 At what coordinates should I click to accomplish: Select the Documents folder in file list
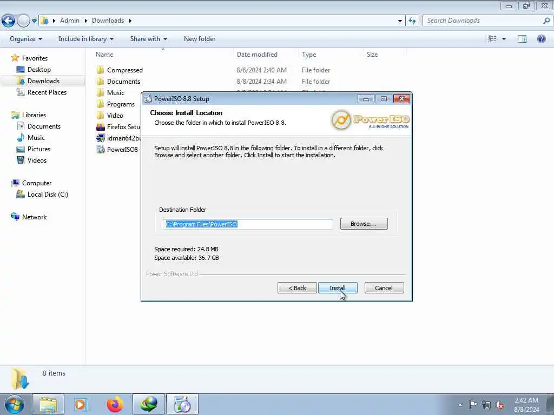click(123, 82)
